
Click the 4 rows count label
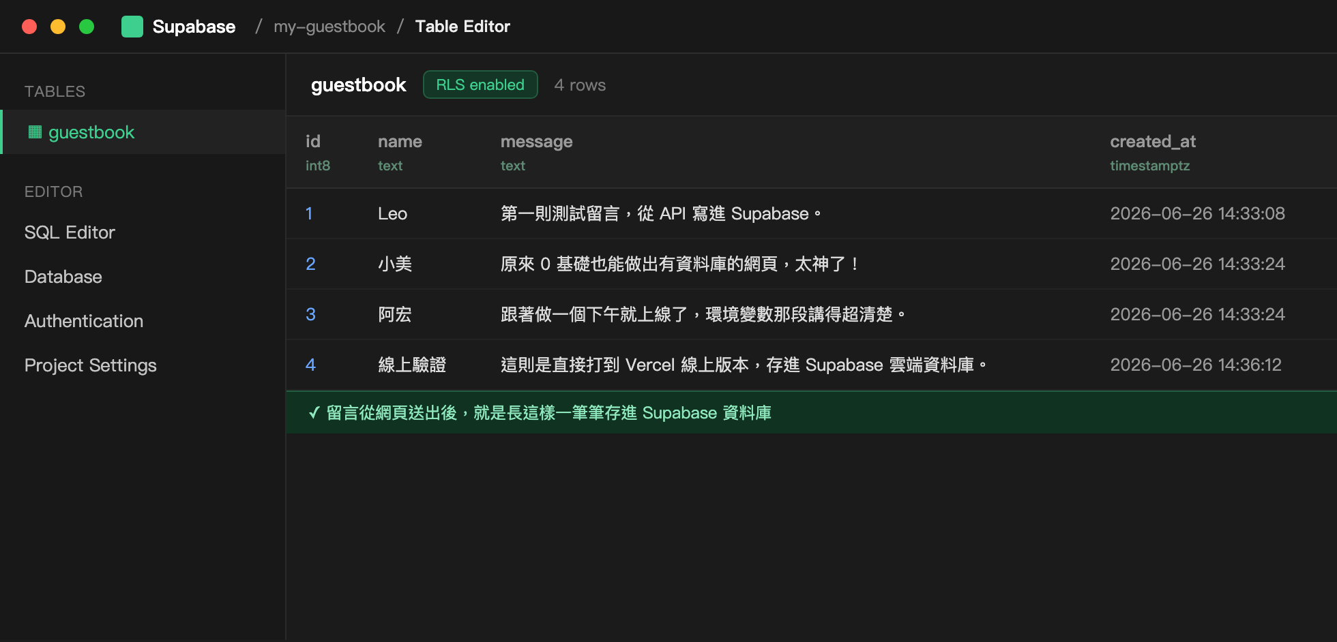[x=580, y=85]
